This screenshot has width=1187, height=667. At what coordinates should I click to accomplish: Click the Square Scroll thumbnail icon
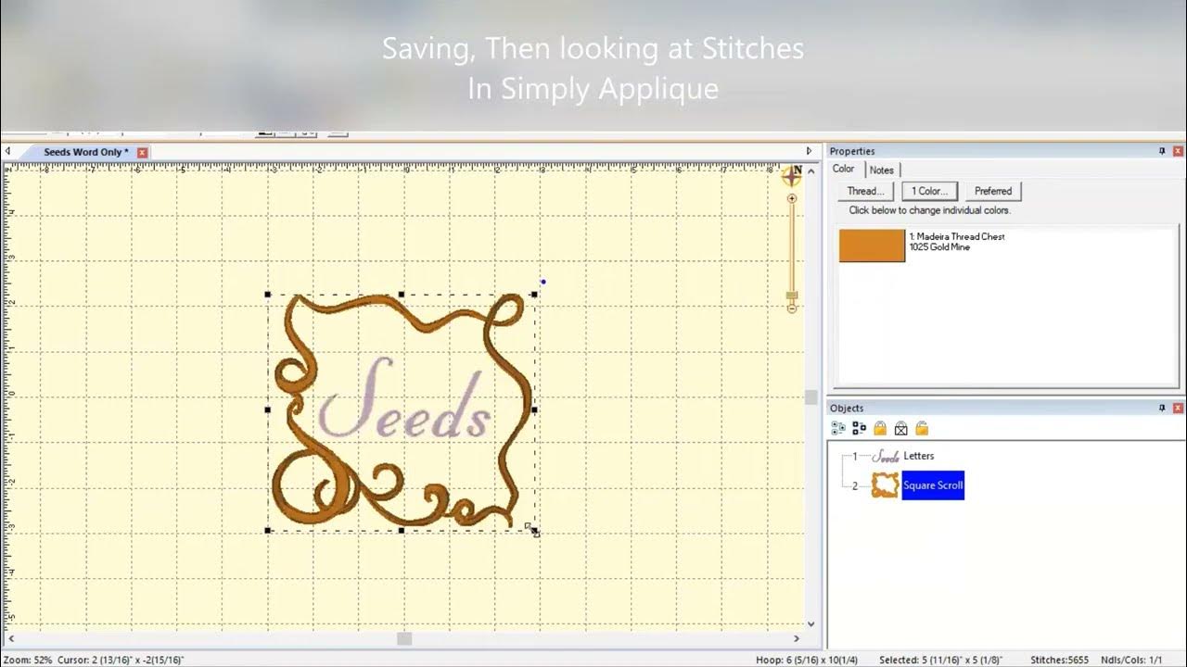[x=886, y=485]
